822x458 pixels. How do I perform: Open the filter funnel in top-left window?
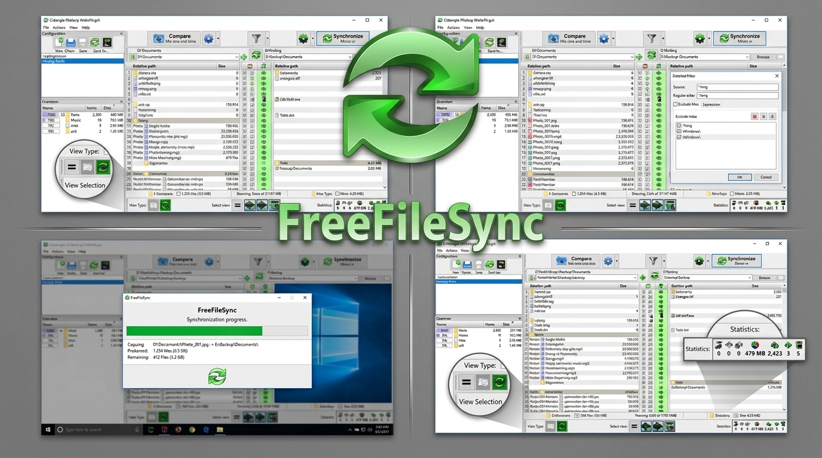point(256,39)
